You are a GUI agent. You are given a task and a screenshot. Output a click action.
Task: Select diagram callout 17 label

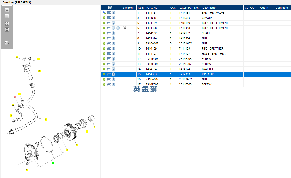[11, 115]
